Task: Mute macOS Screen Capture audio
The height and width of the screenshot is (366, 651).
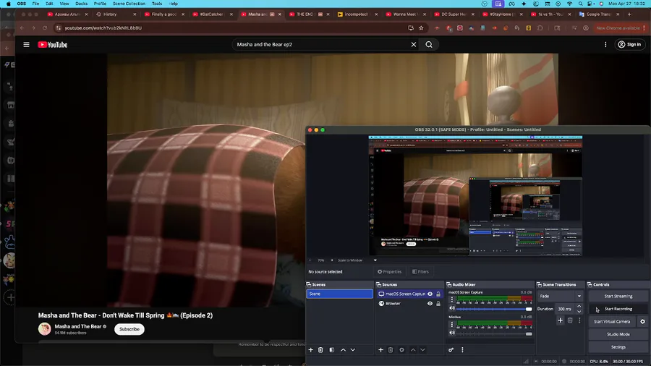Action: pos(452,308)
